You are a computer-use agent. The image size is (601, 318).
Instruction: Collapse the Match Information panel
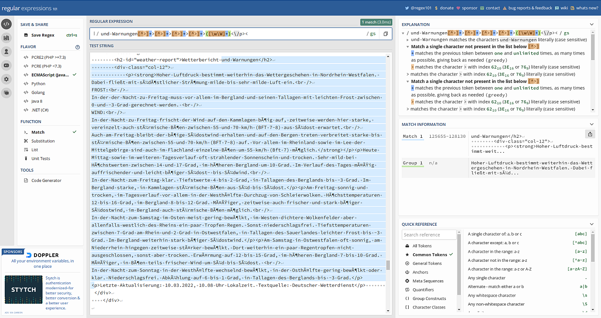tap(592, 124)
